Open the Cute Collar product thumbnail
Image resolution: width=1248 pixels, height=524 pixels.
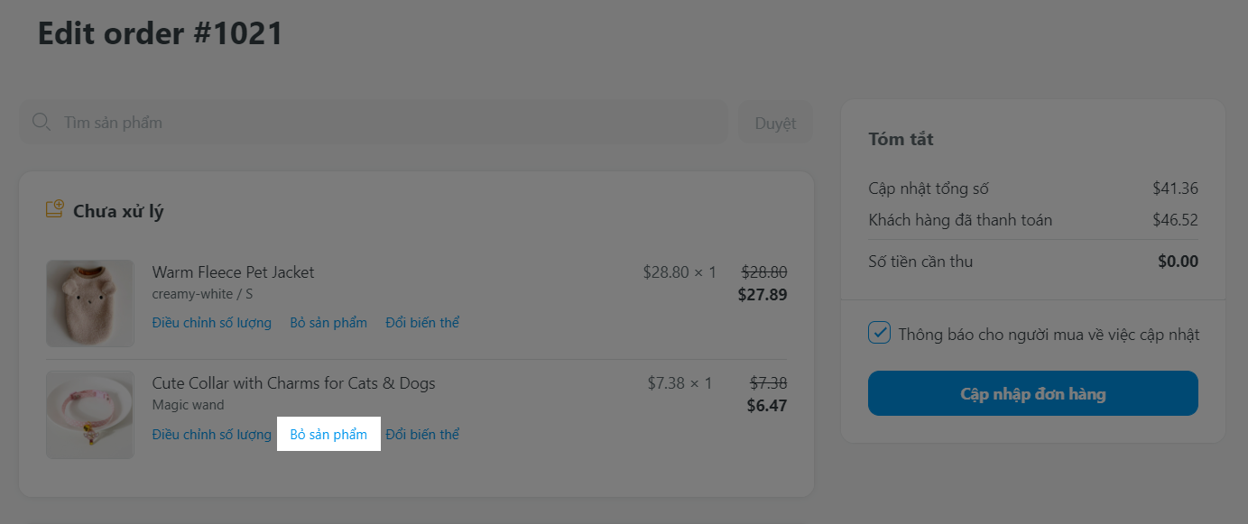(x=90, y=415)
